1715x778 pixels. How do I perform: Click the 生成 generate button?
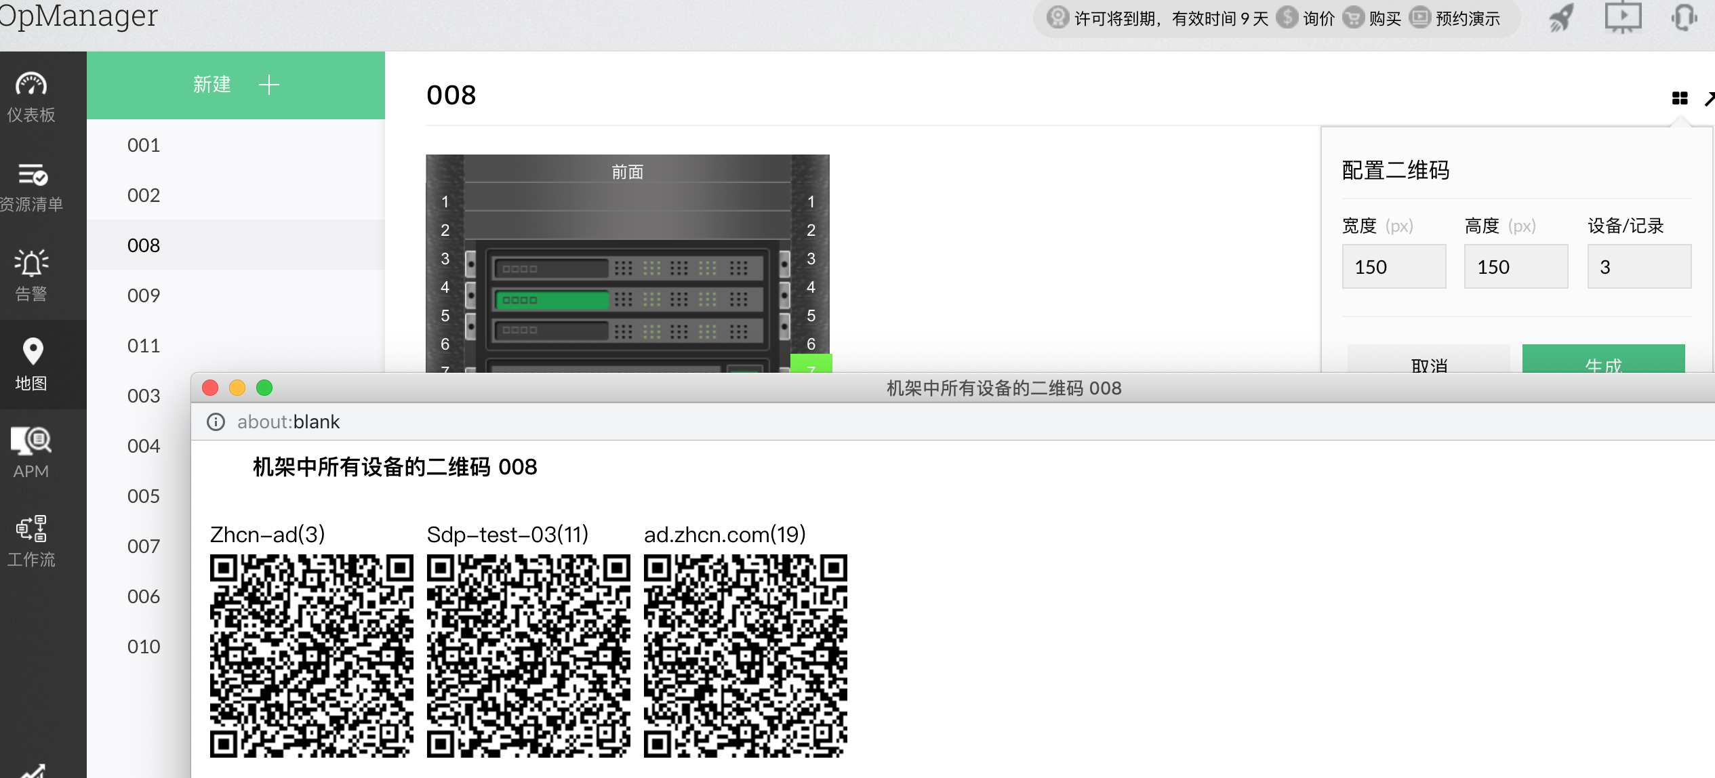[x=1603, y=359]
